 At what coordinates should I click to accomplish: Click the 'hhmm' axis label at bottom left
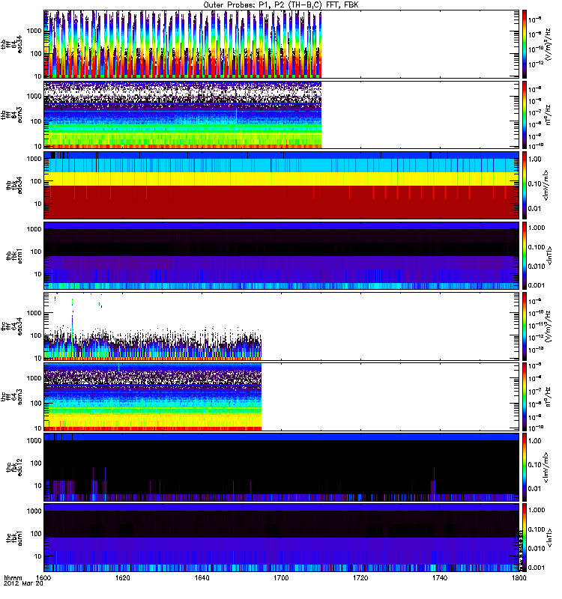coord(12,578)
